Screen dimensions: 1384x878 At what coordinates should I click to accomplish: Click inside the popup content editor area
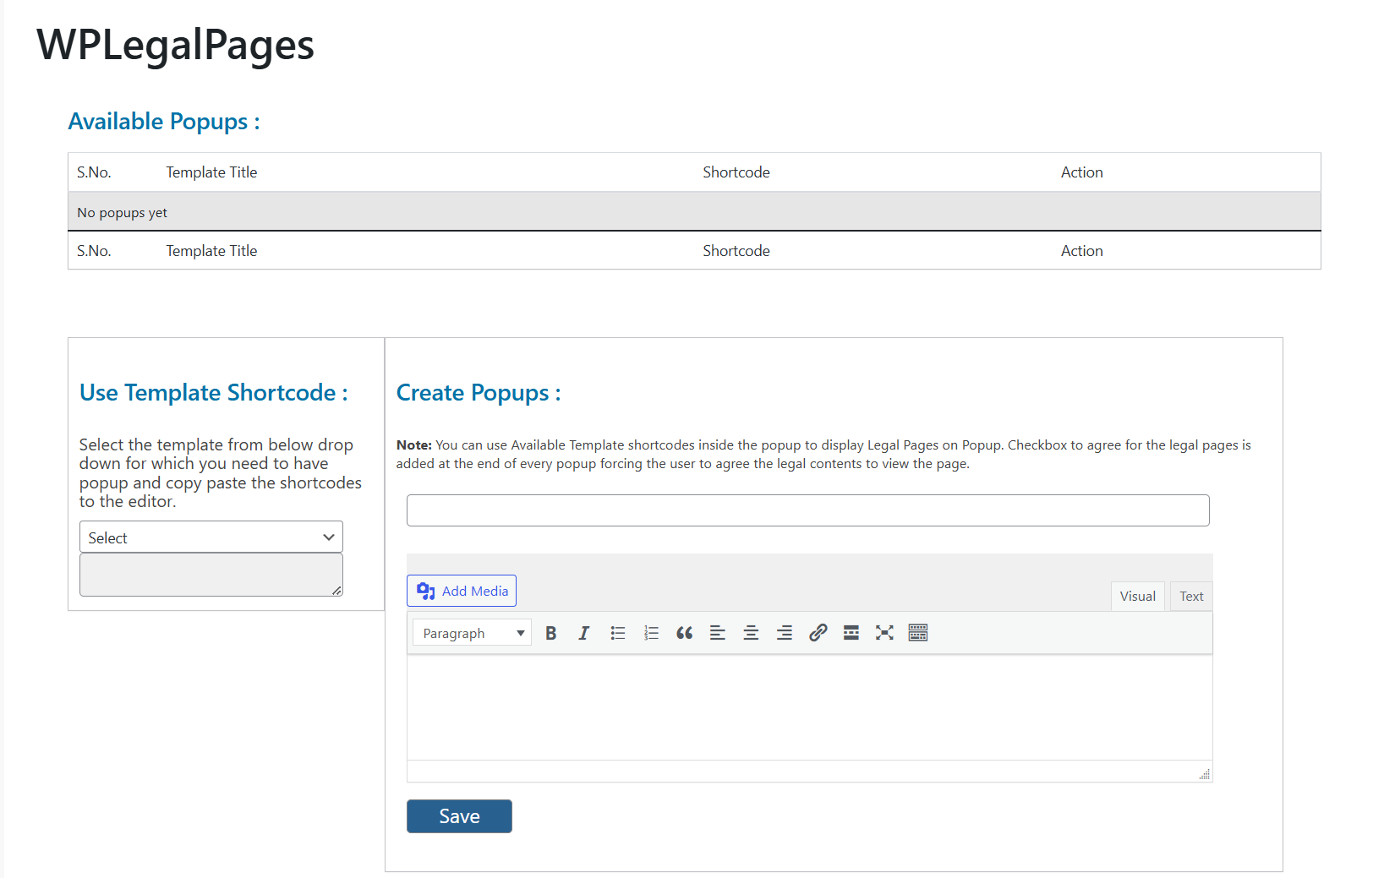click(809, 707)
